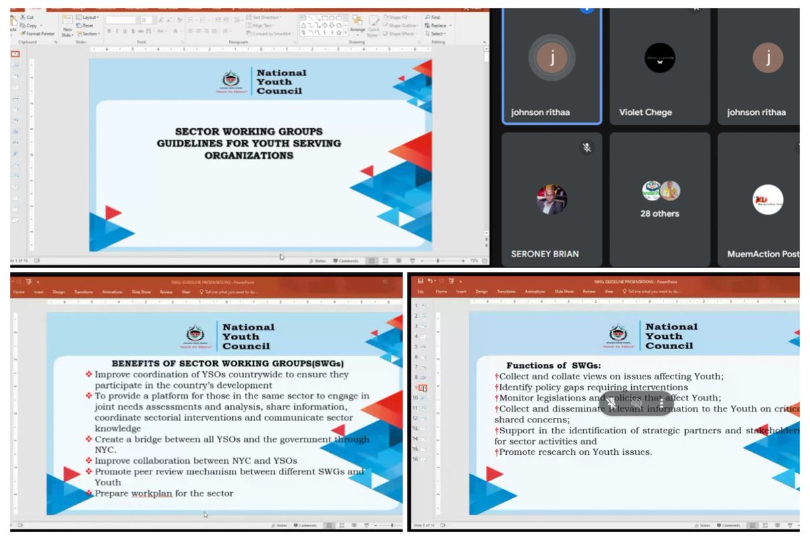Adjust the zoom slider in title-slide window

(443, 261)
